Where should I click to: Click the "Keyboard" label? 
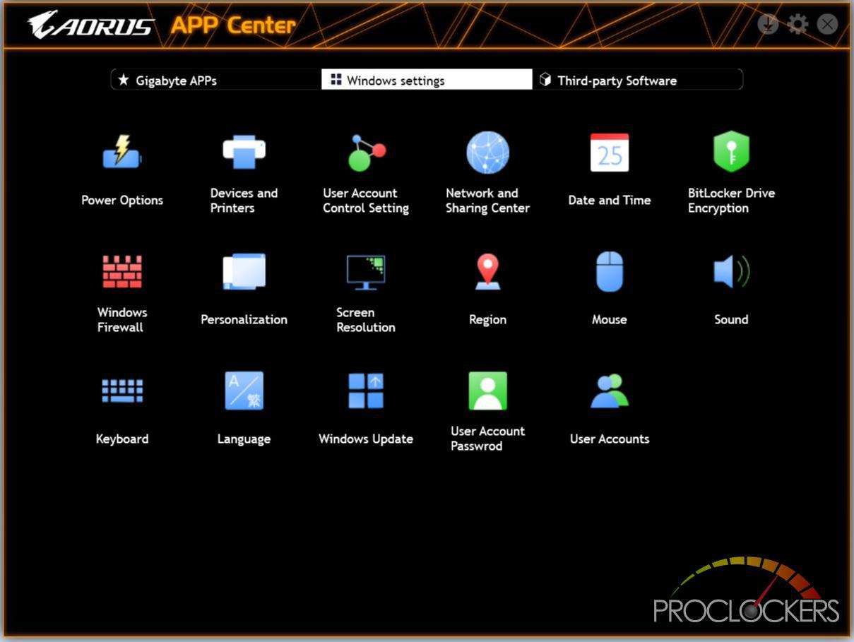(122, 439)
